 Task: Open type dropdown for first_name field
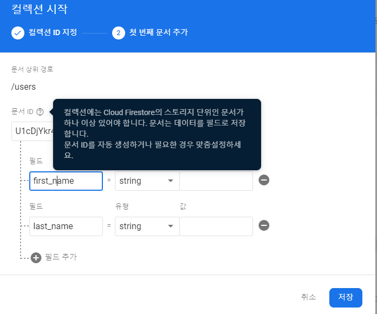coord(147,181)
